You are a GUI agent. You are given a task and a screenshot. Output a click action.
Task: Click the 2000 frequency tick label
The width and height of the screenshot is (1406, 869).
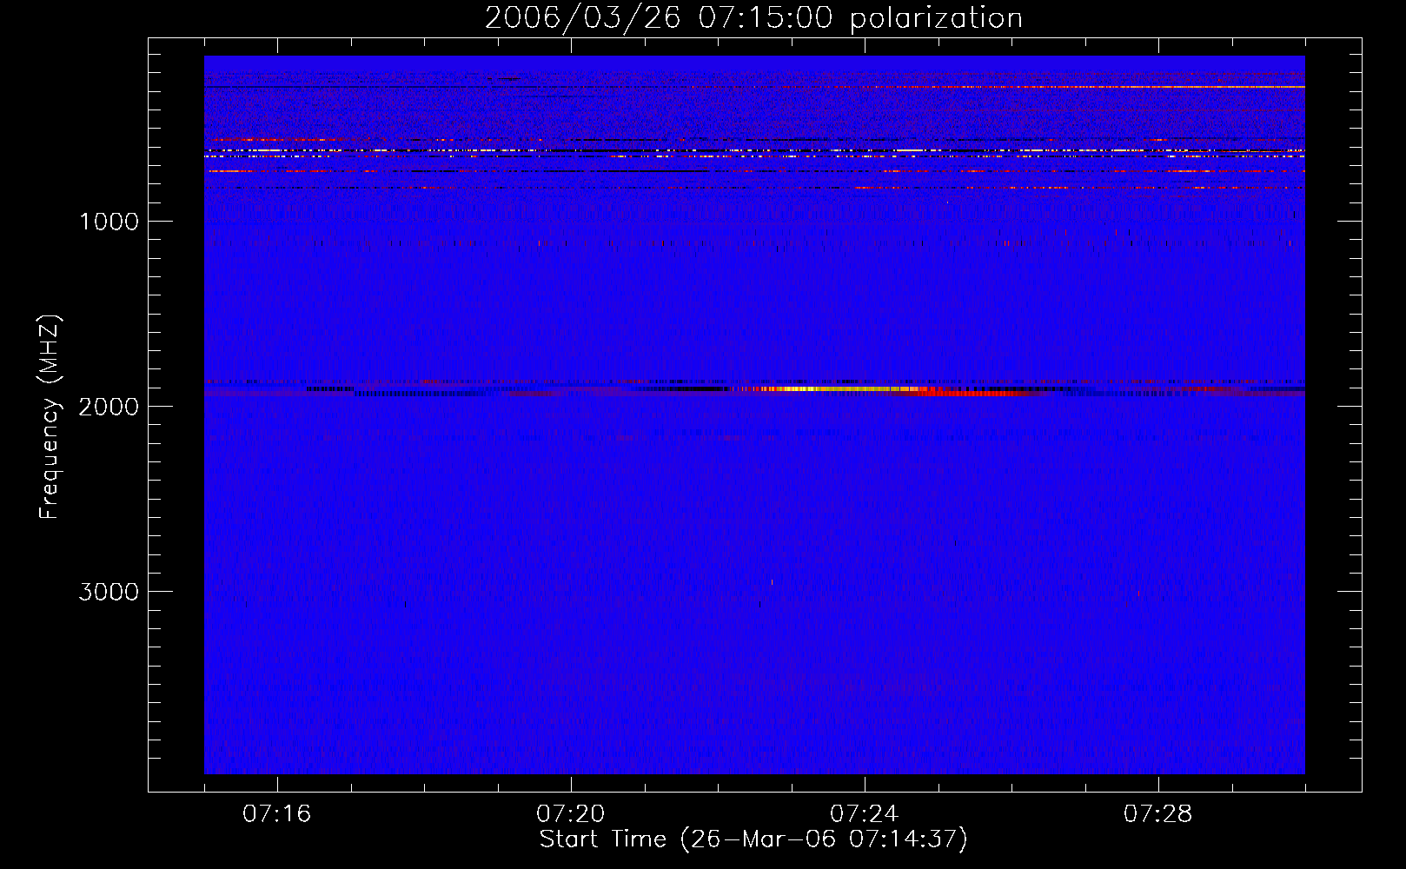pos(109,407)
